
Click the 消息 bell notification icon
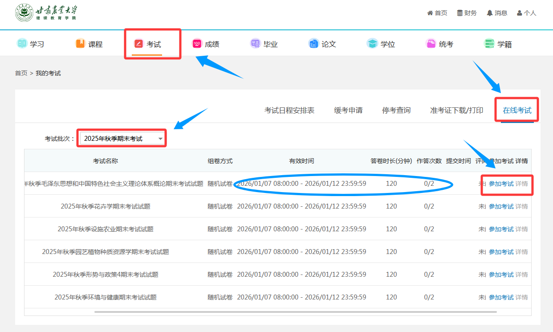pyautogui.click(x=490, y=13)
